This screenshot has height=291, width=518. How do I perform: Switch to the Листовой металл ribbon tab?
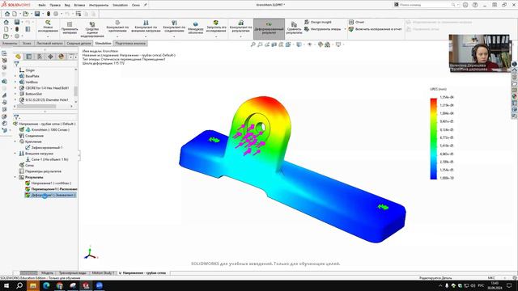(49, 43)
